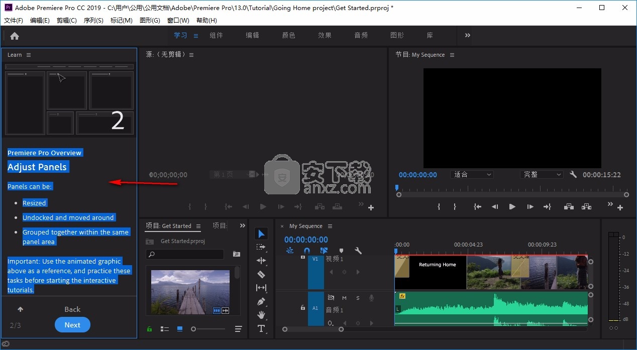
Task: Open the Source panel menu
Action: pos(191,55)
